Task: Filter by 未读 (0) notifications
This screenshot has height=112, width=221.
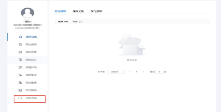Action: point(77,22)
